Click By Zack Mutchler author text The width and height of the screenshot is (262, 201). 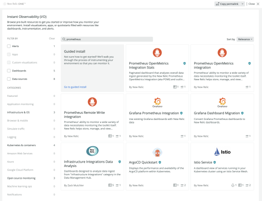pos(74,185)
